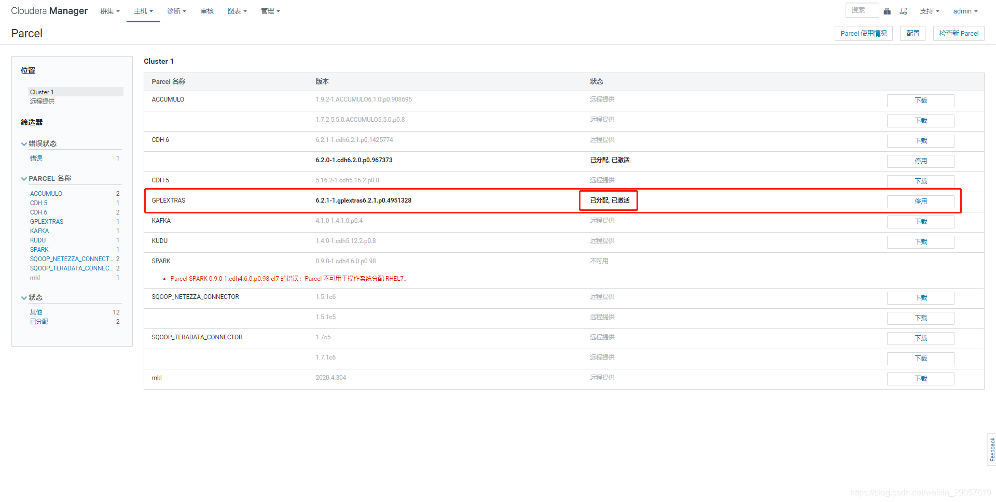Download mkl 2020.4.304 parcel
This screenshot has width=996, height=502.
[920, 379]
